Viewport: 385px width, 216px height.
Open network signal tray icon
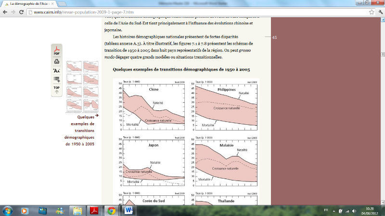[x=347, y=211]
